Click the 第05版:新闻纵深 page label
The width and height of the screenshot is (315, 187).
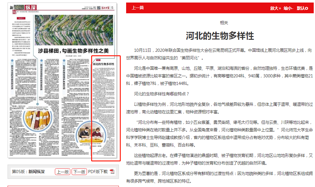(x=28, y=172)
